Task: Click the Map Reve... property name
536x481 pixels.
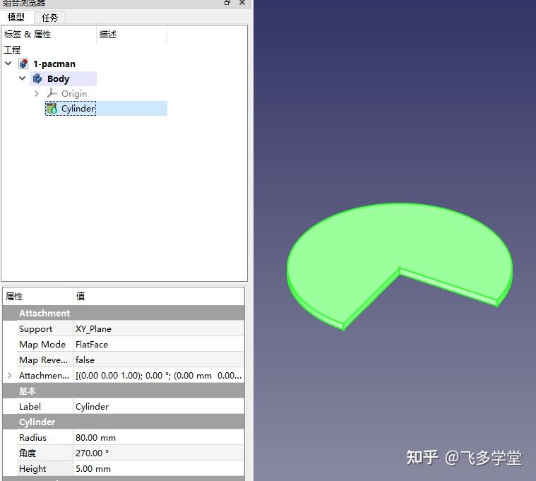Action: tap(43, 360)
